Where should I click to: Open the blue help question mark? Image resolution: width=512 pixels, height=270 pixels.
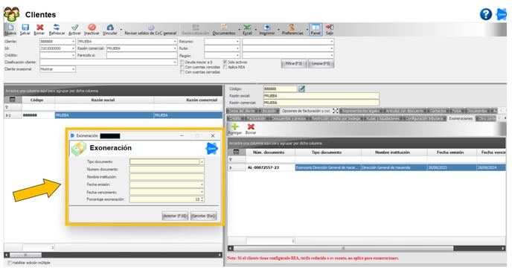(486, 14)
